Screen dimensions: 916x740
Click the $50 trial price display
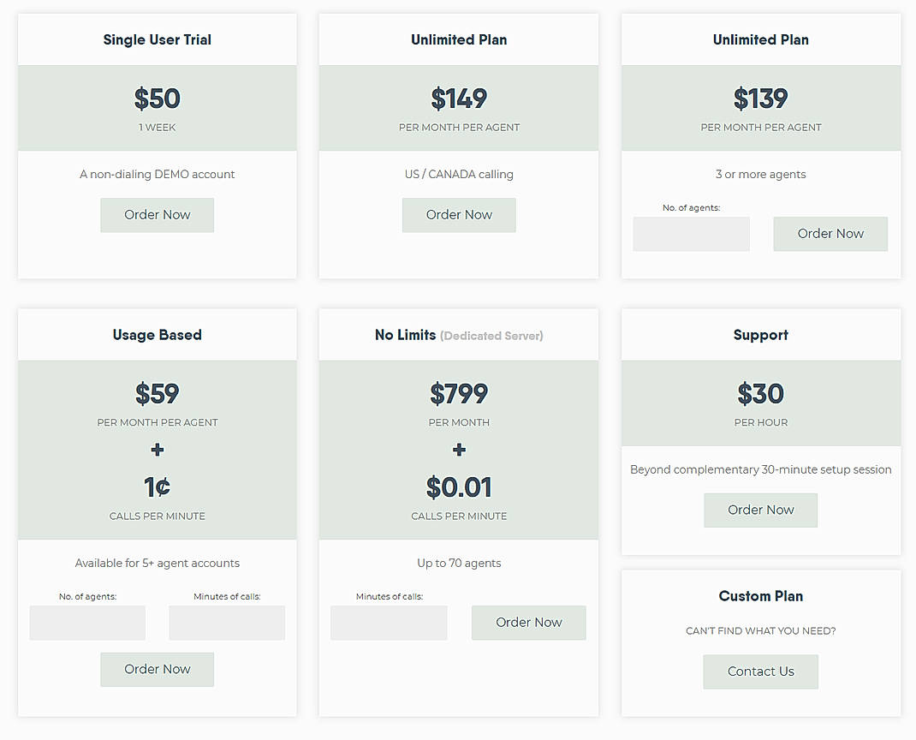(157, 98)
